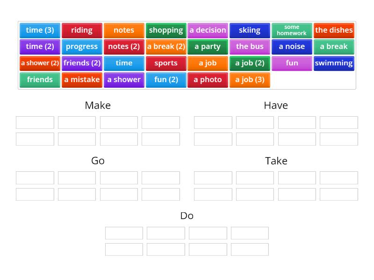Select the 'a shower (2)' tile
The height and width of the screenshot is (280, 374).
[40, 63]
